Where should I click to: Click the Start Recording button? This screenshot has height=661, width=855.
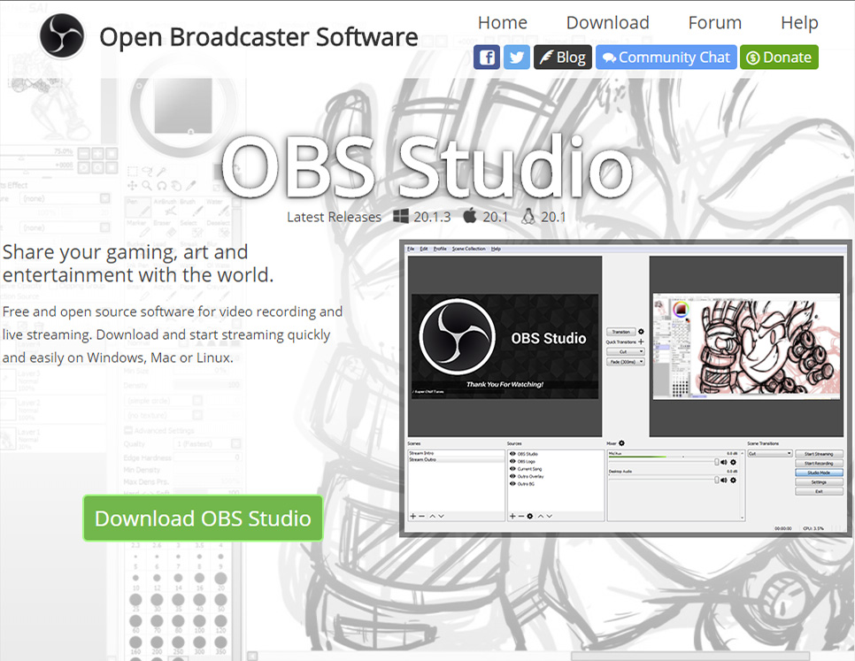819,463
